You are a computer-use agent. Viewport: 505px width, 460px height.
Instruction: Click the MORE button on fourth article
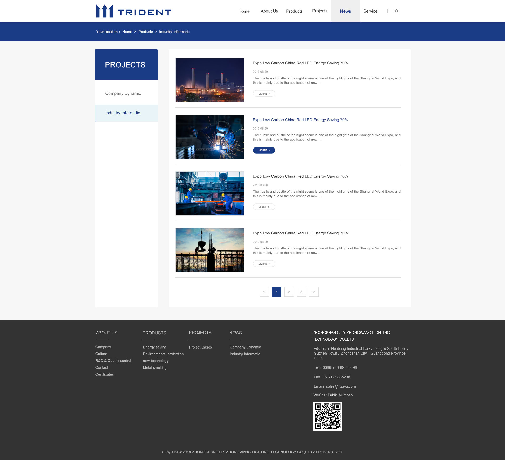(264, 263)
